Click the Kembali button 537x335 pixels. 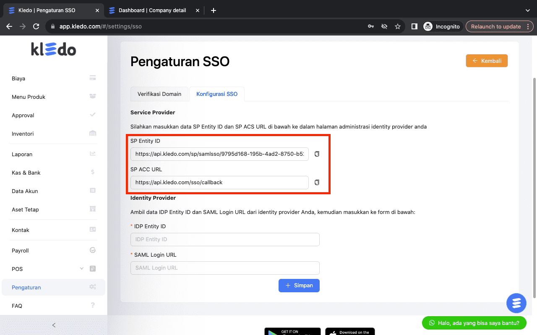pos(487,60)
